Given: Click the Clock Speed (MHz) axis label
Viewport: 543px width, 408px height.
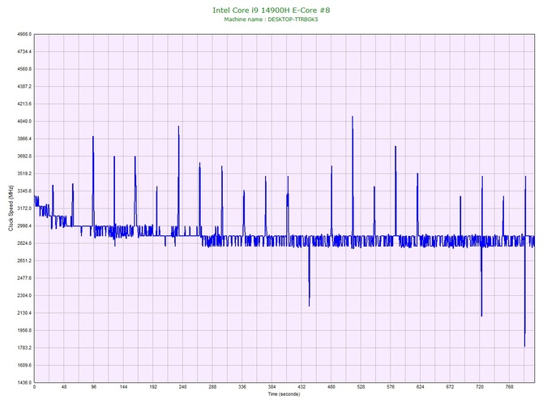Looking at the screenshot, I should (x=11, y=208).
